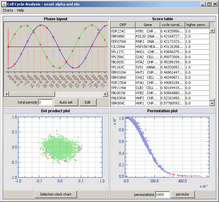Sort by the ORF column header
This screenshot has width=219, height=202.
coord(123,25)
